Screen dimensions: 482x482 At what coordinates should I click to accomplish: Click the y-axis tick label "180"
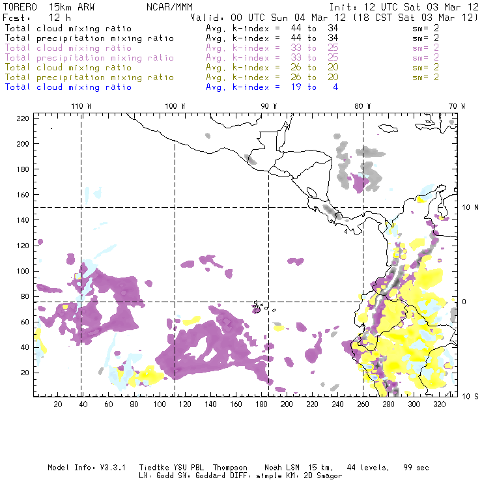[x=23, y=169]
